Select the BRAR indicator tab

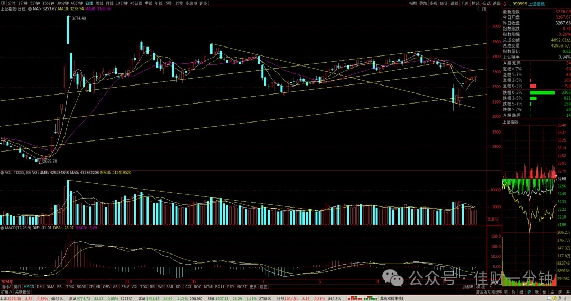pos(81,287)
